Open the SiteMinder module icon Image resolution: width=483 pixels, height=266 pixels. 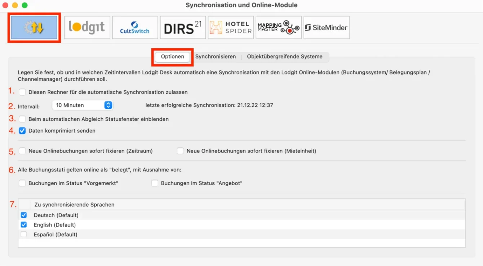(x=326, y=27)
